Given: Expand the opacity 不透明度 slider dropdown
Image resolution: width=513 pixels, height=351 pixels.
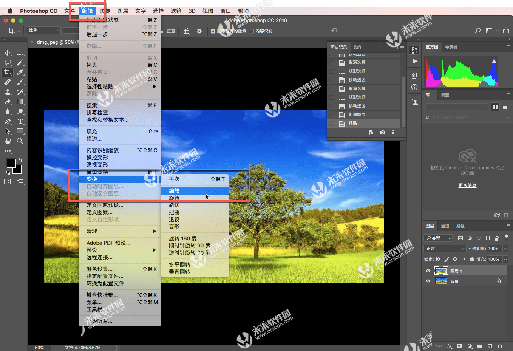Looking at the screenshot, I should [505, 249].
